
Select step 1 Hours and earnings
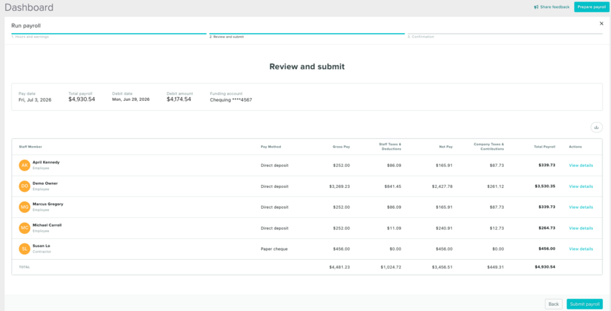tap(30, 37)
